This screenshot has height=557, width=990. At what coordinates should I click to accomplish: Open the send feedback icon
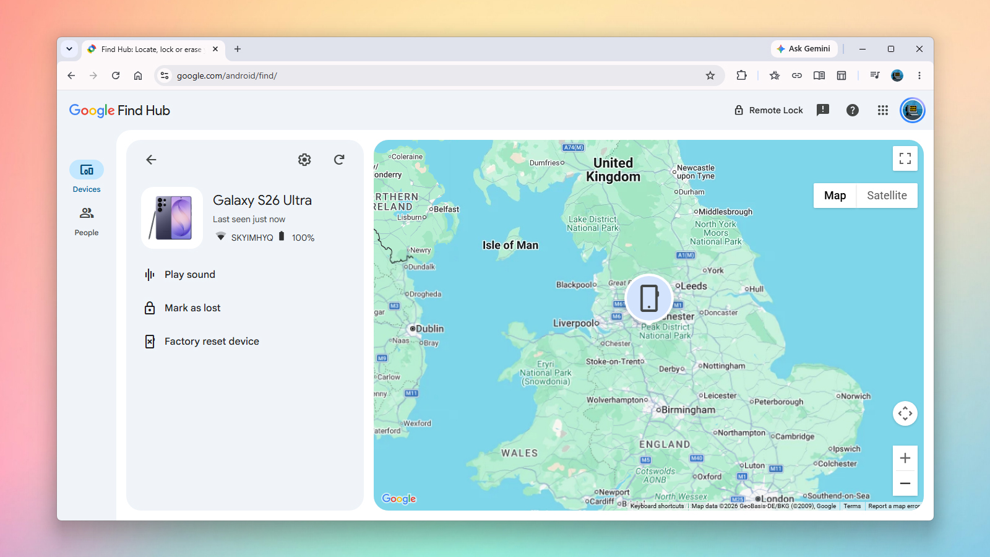point(823,110)
